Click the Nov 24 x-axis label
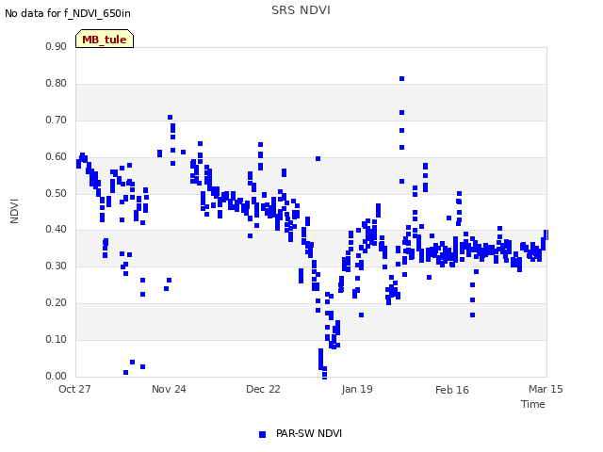Viewport: 603px width, 452px height. 169,389
